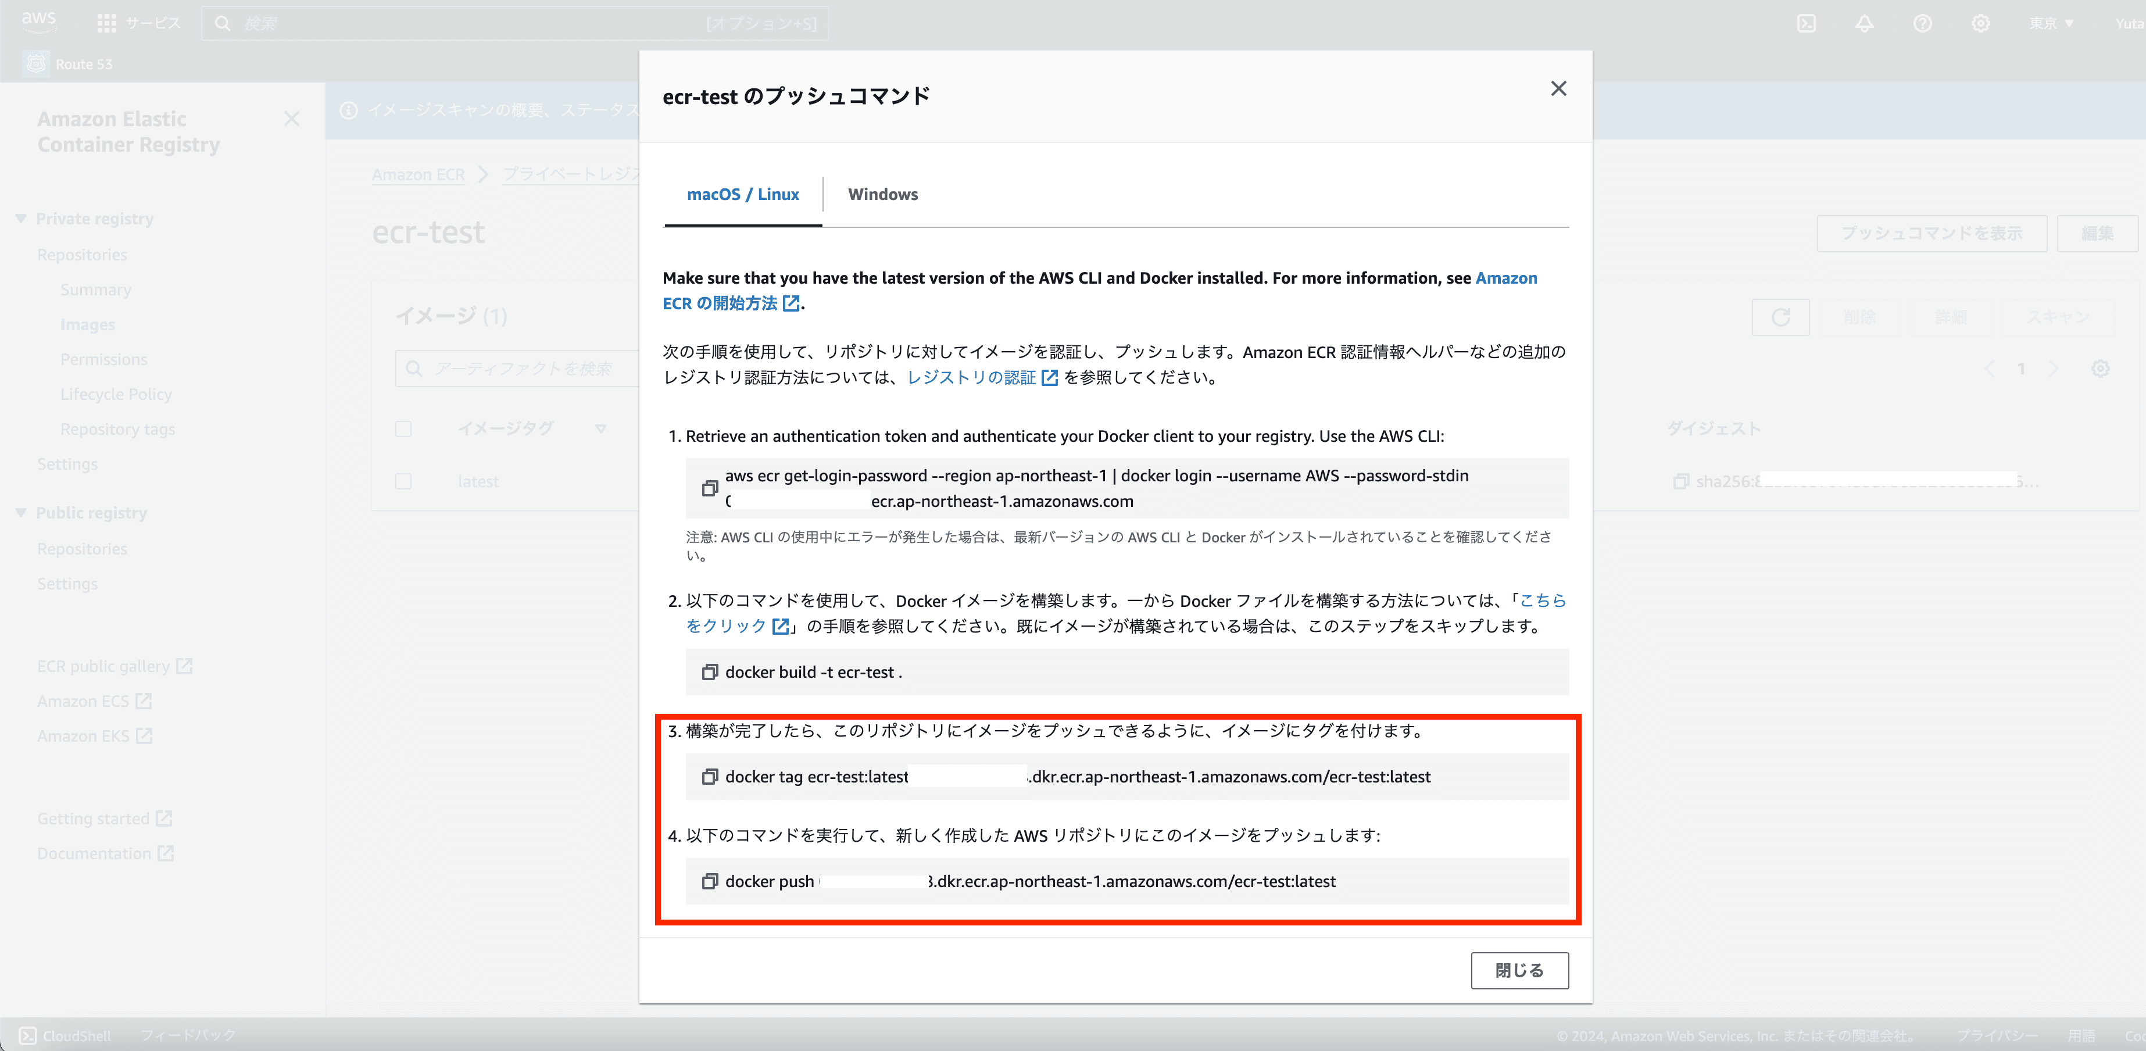Click the 編集 button
The width and height of the screenshot is (2146, 1051).
(x=2098, y=233)
